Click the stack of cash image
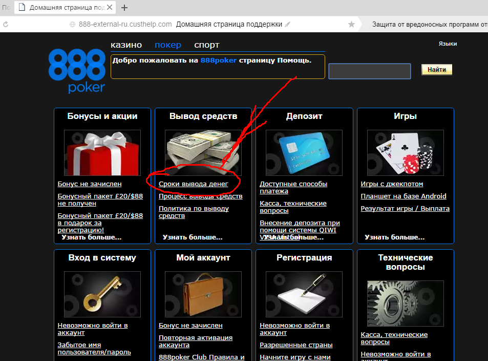The image size is (488, 361). coord(203,153)
